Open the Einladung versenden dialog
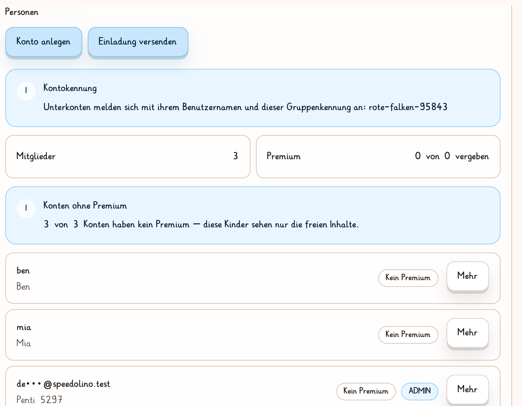The image size is (523, 406). [x=138, y=42]
